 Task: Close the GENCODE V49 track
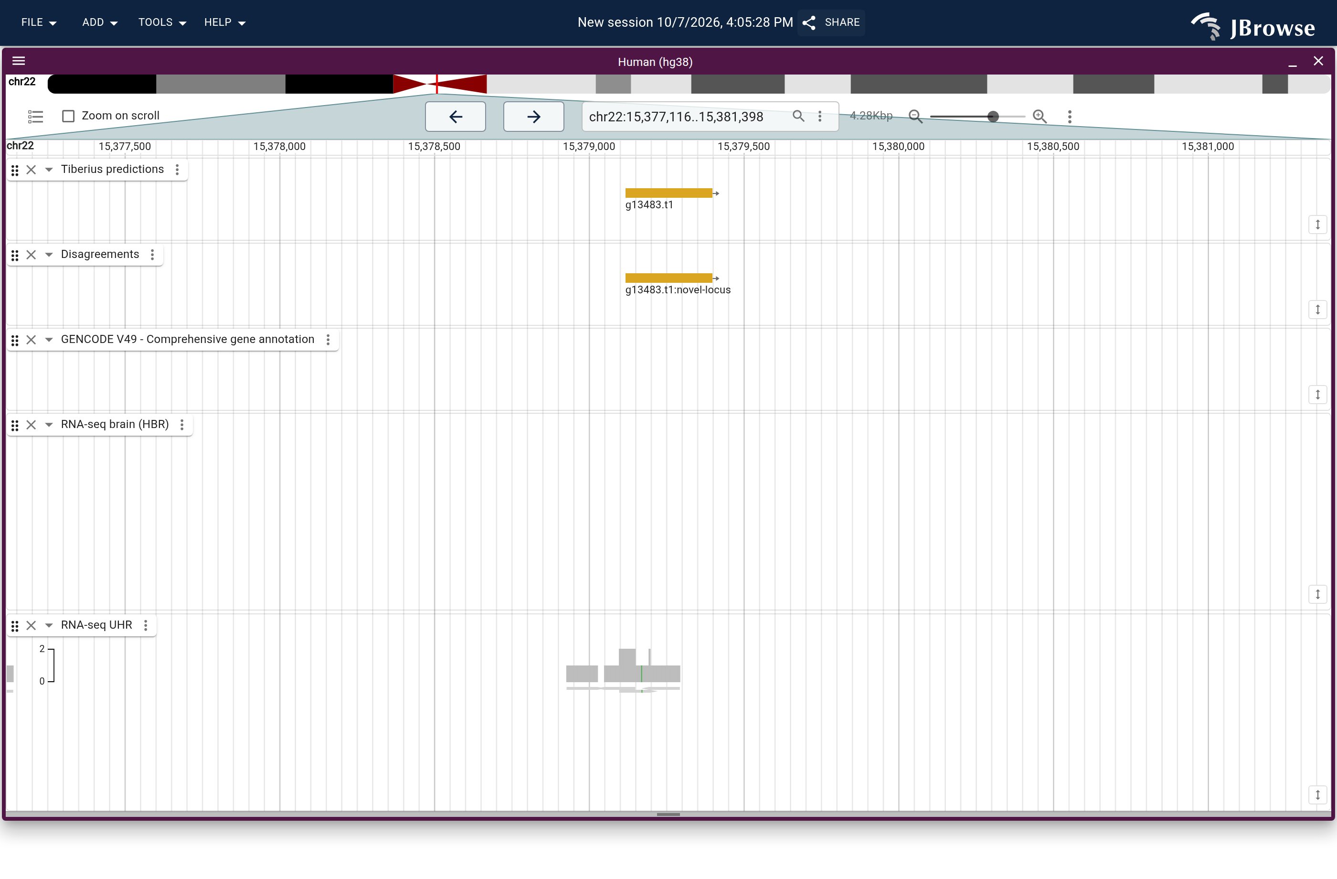pos(32,340)
